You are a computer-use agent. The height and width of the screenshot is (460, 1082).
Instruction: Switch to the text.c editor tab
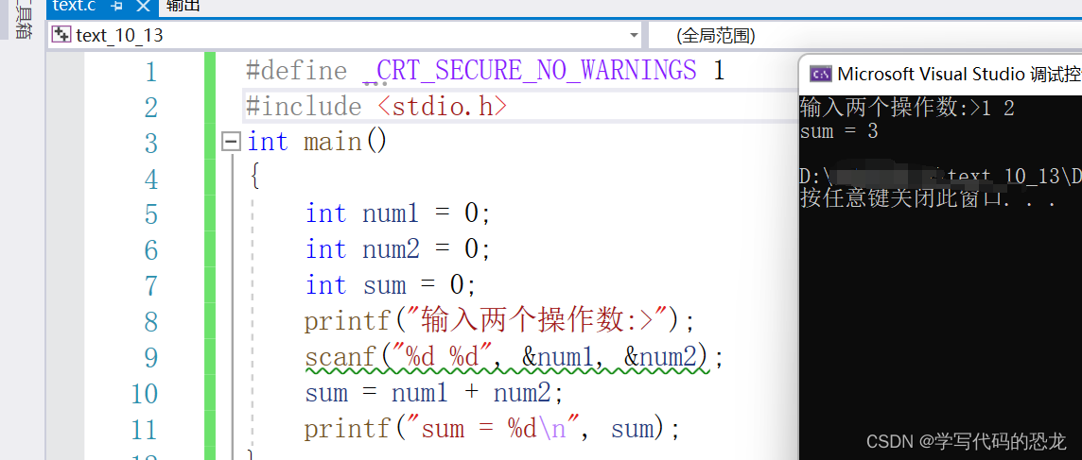[x=74, y=7]
